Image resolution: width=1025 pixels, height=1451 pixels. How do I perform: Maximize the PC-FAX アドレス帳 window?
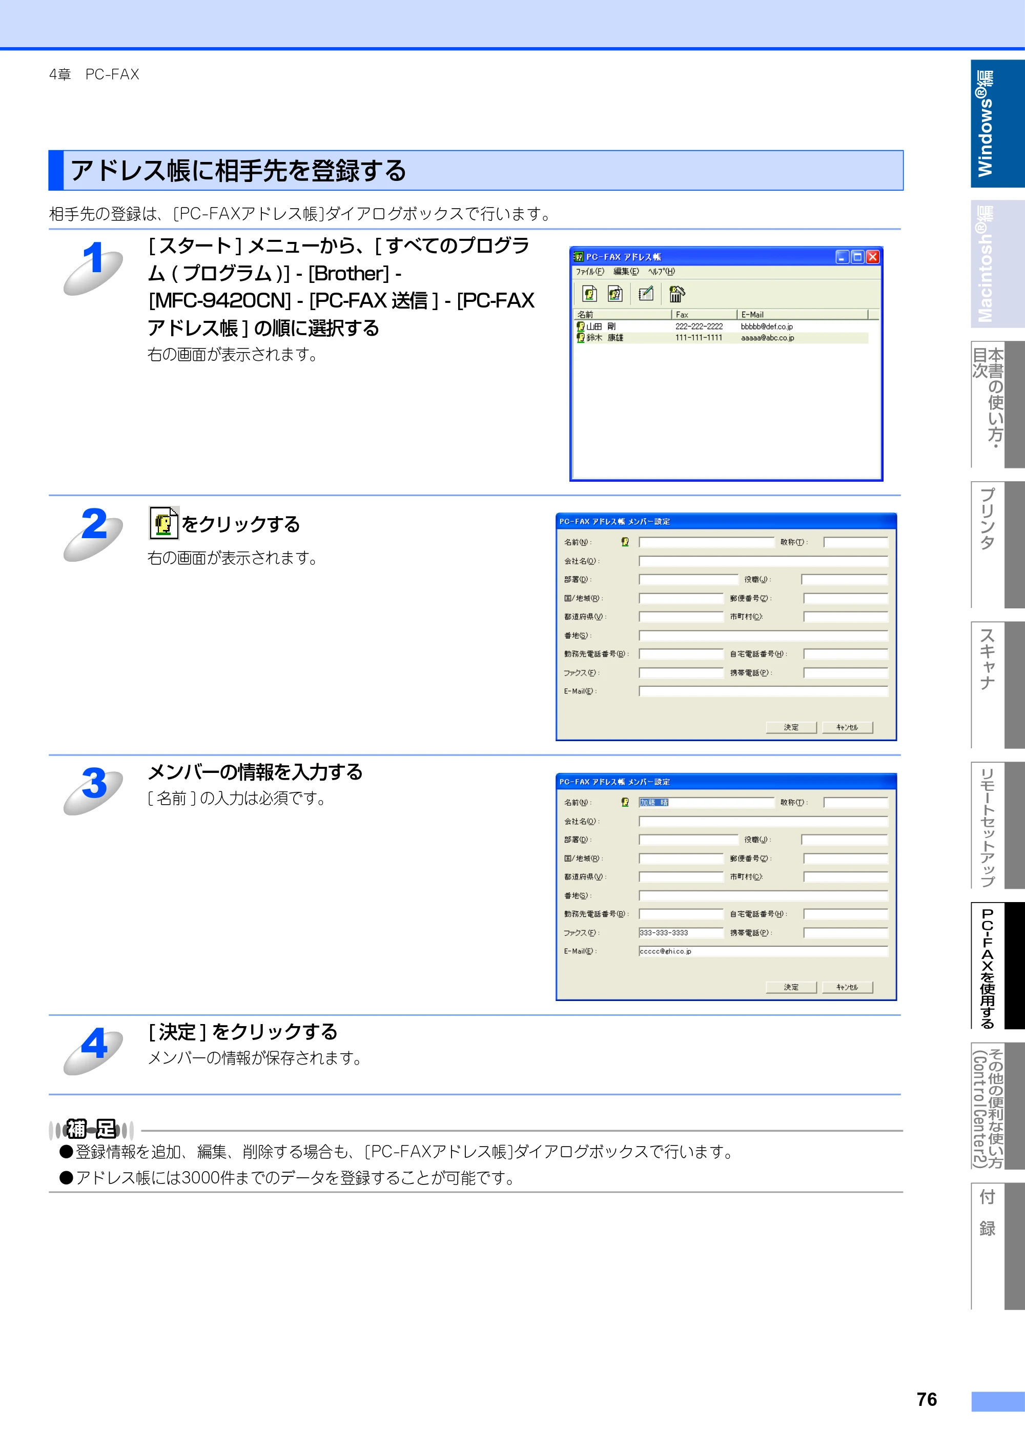tap(857, 257)
